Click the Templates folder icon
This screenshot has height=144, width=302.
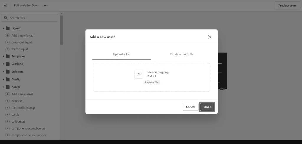point(8,56)
